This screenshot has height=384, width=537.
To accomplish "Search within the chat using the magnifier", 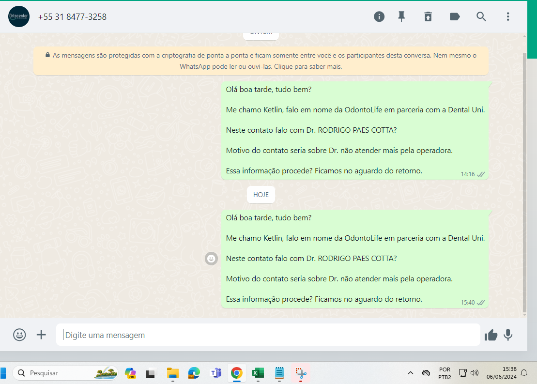I will (x=481, y=16).
